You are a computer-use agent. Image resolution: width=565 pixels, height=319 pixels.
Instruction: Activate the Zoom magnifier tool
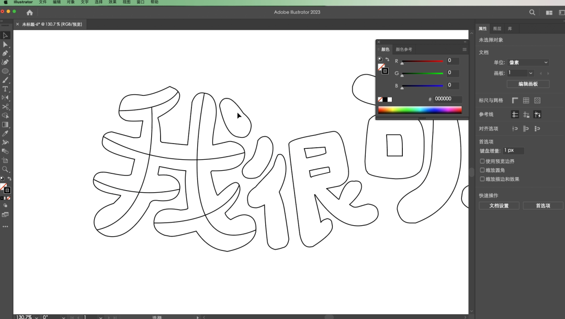[x=5, y=169]
